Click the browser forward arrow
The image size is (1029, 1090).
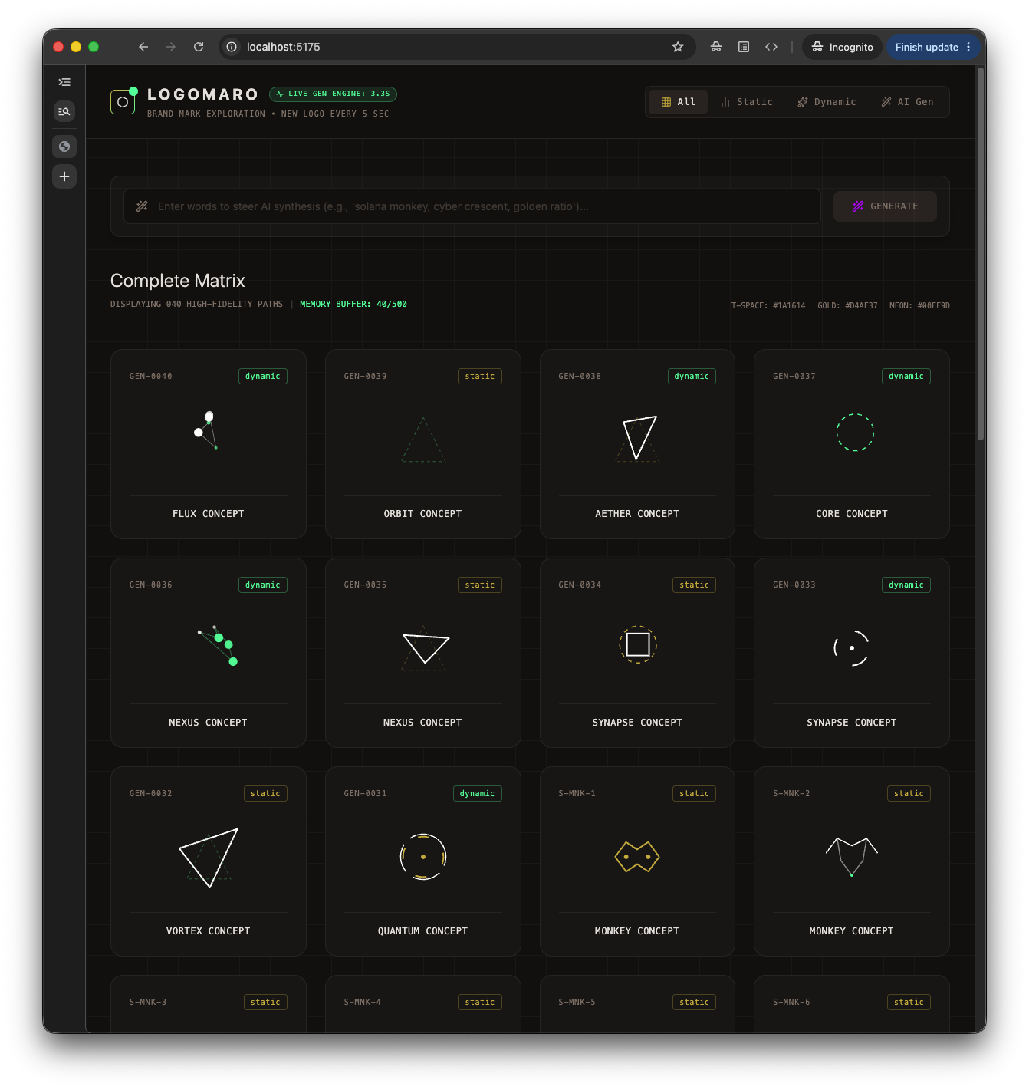click(171, 47)
